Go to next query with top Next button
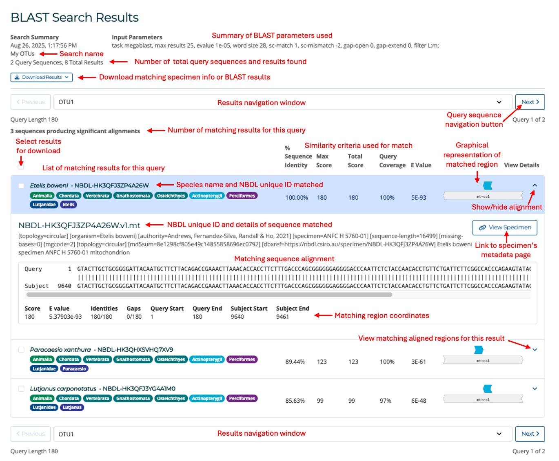 pos(530,102)
